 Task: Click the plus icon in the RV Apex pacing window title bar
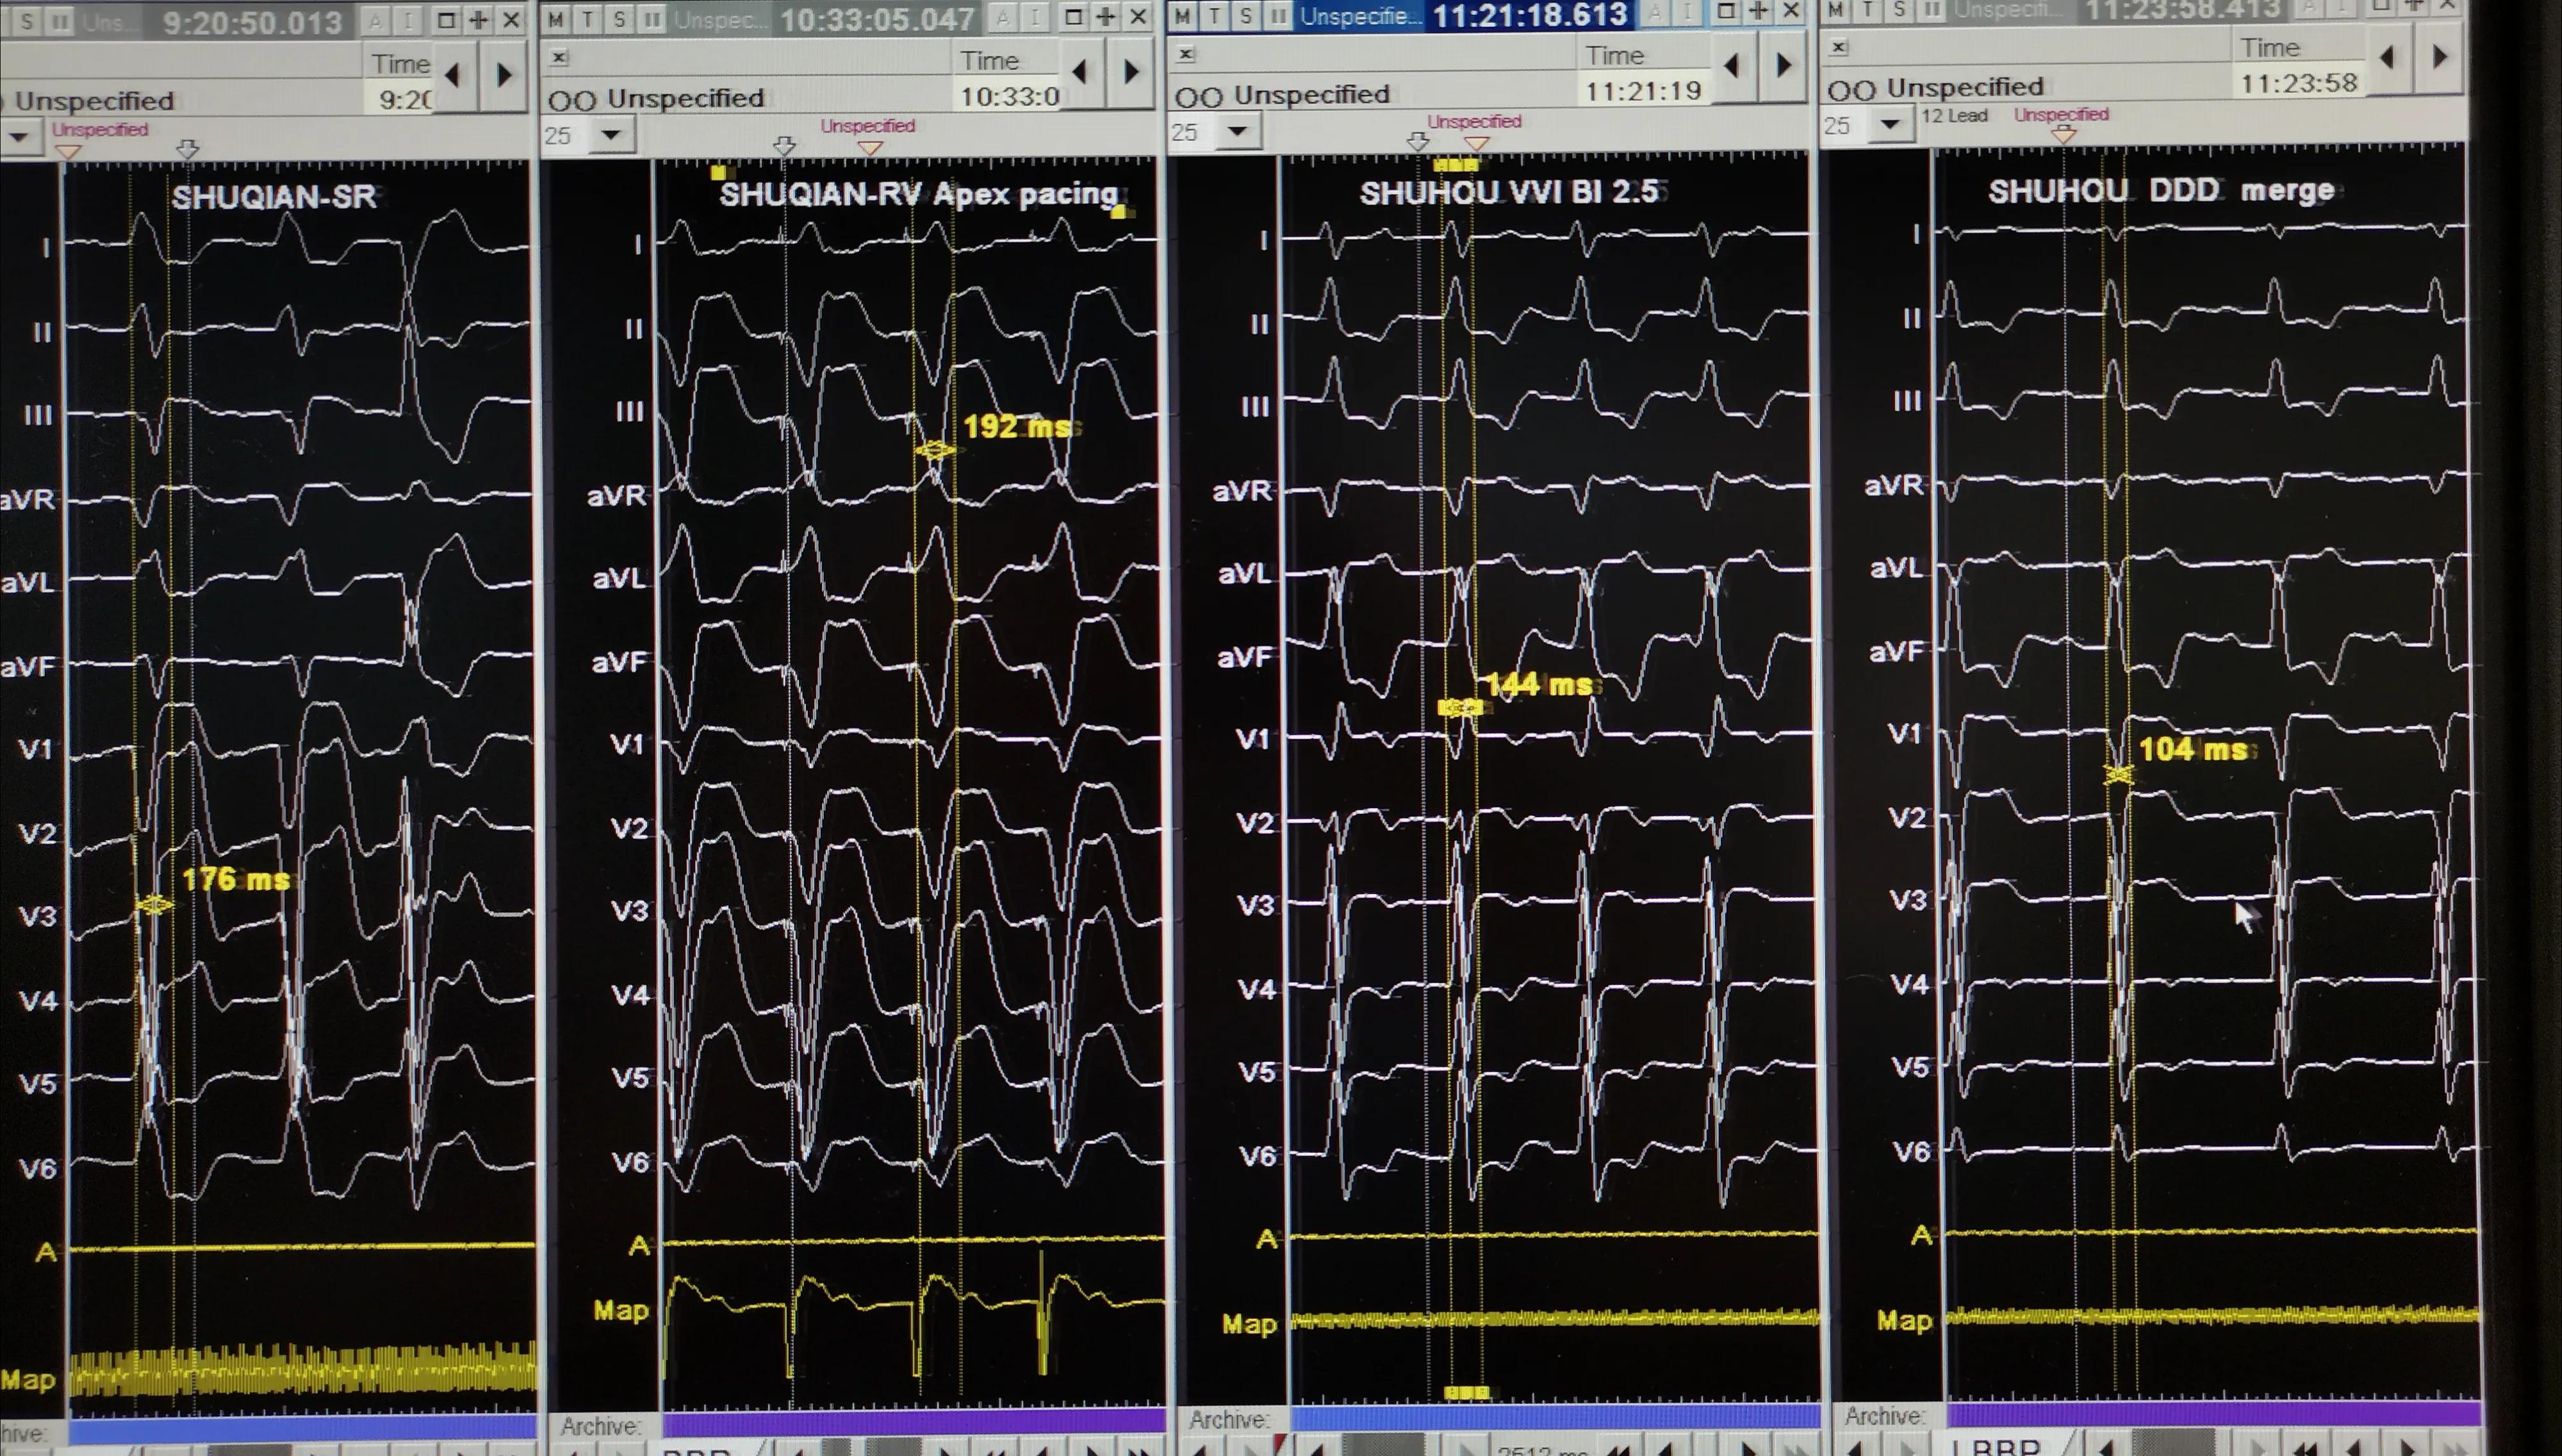pyautogui.click(x=1106, y=16)
